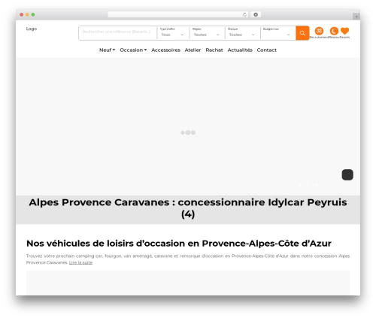
Task: Open the Actualités menu item
Action: [x=240, y=50]
